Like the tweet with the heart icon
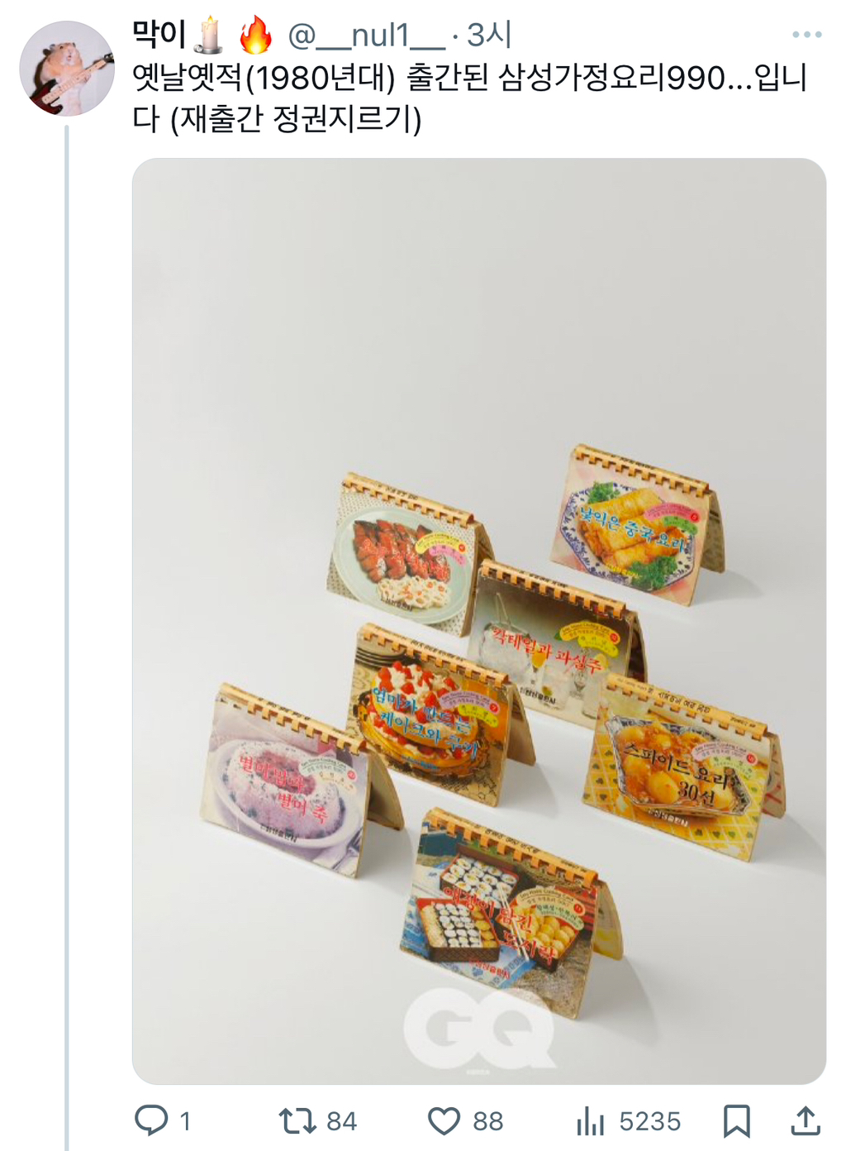Image resolution: width=846 pixels, height=1151 pixels. [x=444, y=1121]
